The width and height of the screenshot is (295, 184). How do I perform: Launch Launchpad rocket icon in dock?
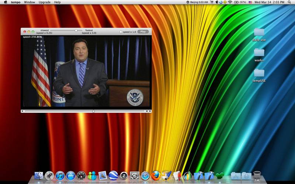(x=49, y=176)
